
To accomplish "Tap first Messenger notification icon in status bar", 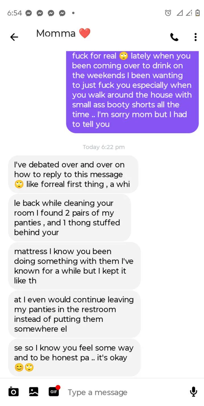I will [28, 13].
